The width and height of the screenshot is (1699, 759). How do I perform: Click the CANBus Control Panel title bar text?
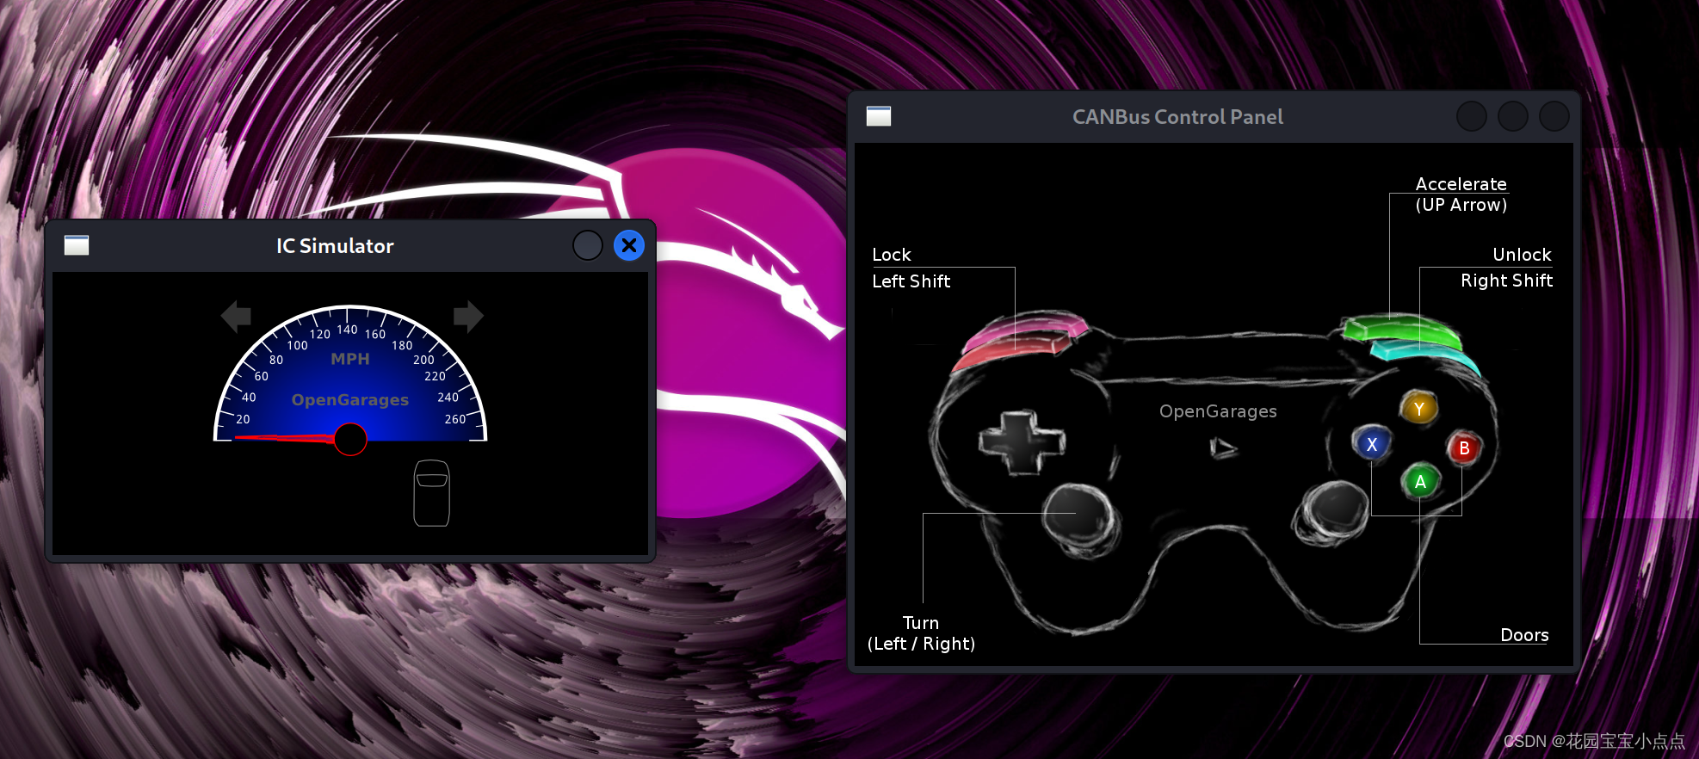[x=1177, y=117]
